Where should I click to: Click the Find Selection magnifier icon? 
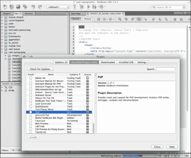click(x=120, y=19)
